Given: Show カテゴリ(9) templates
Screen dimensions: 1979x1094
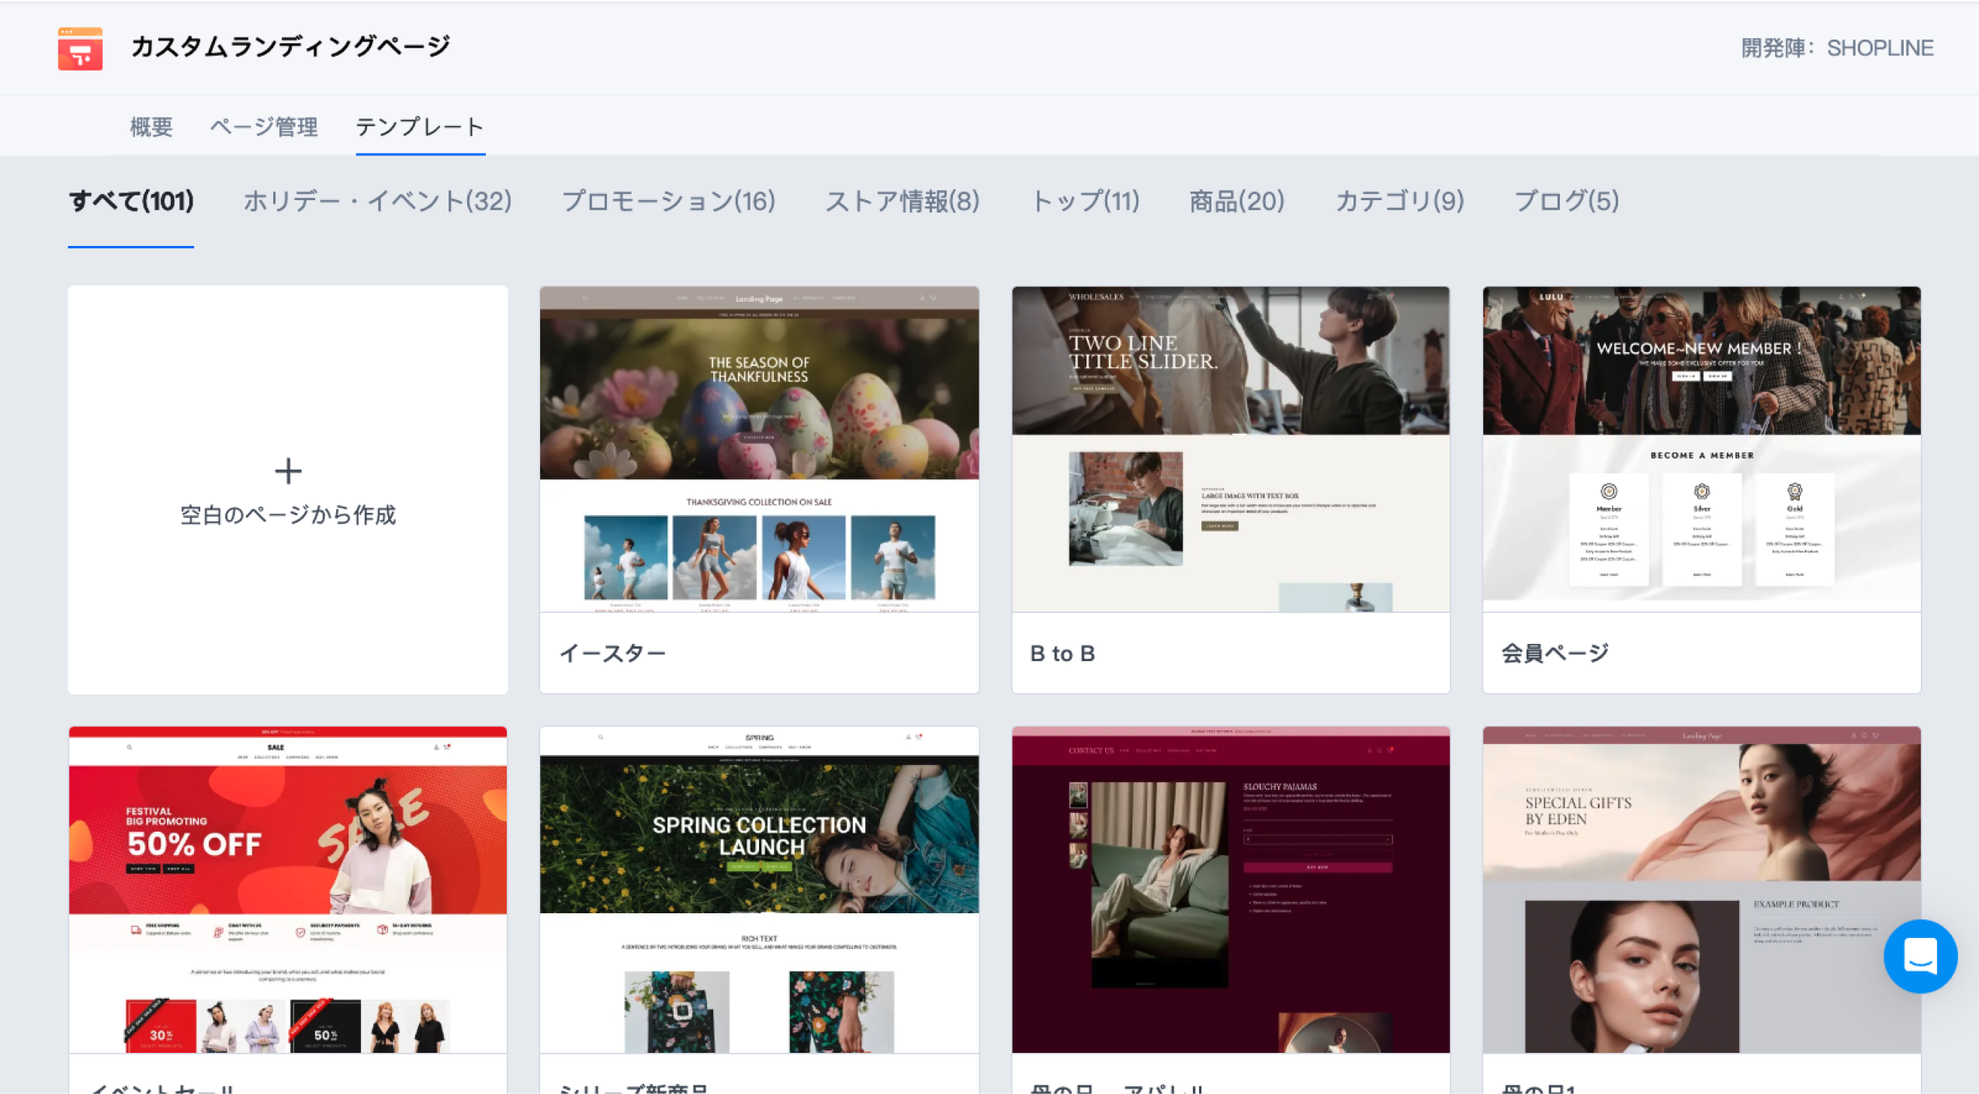Looking at the screenshot, I should 1399,201.
